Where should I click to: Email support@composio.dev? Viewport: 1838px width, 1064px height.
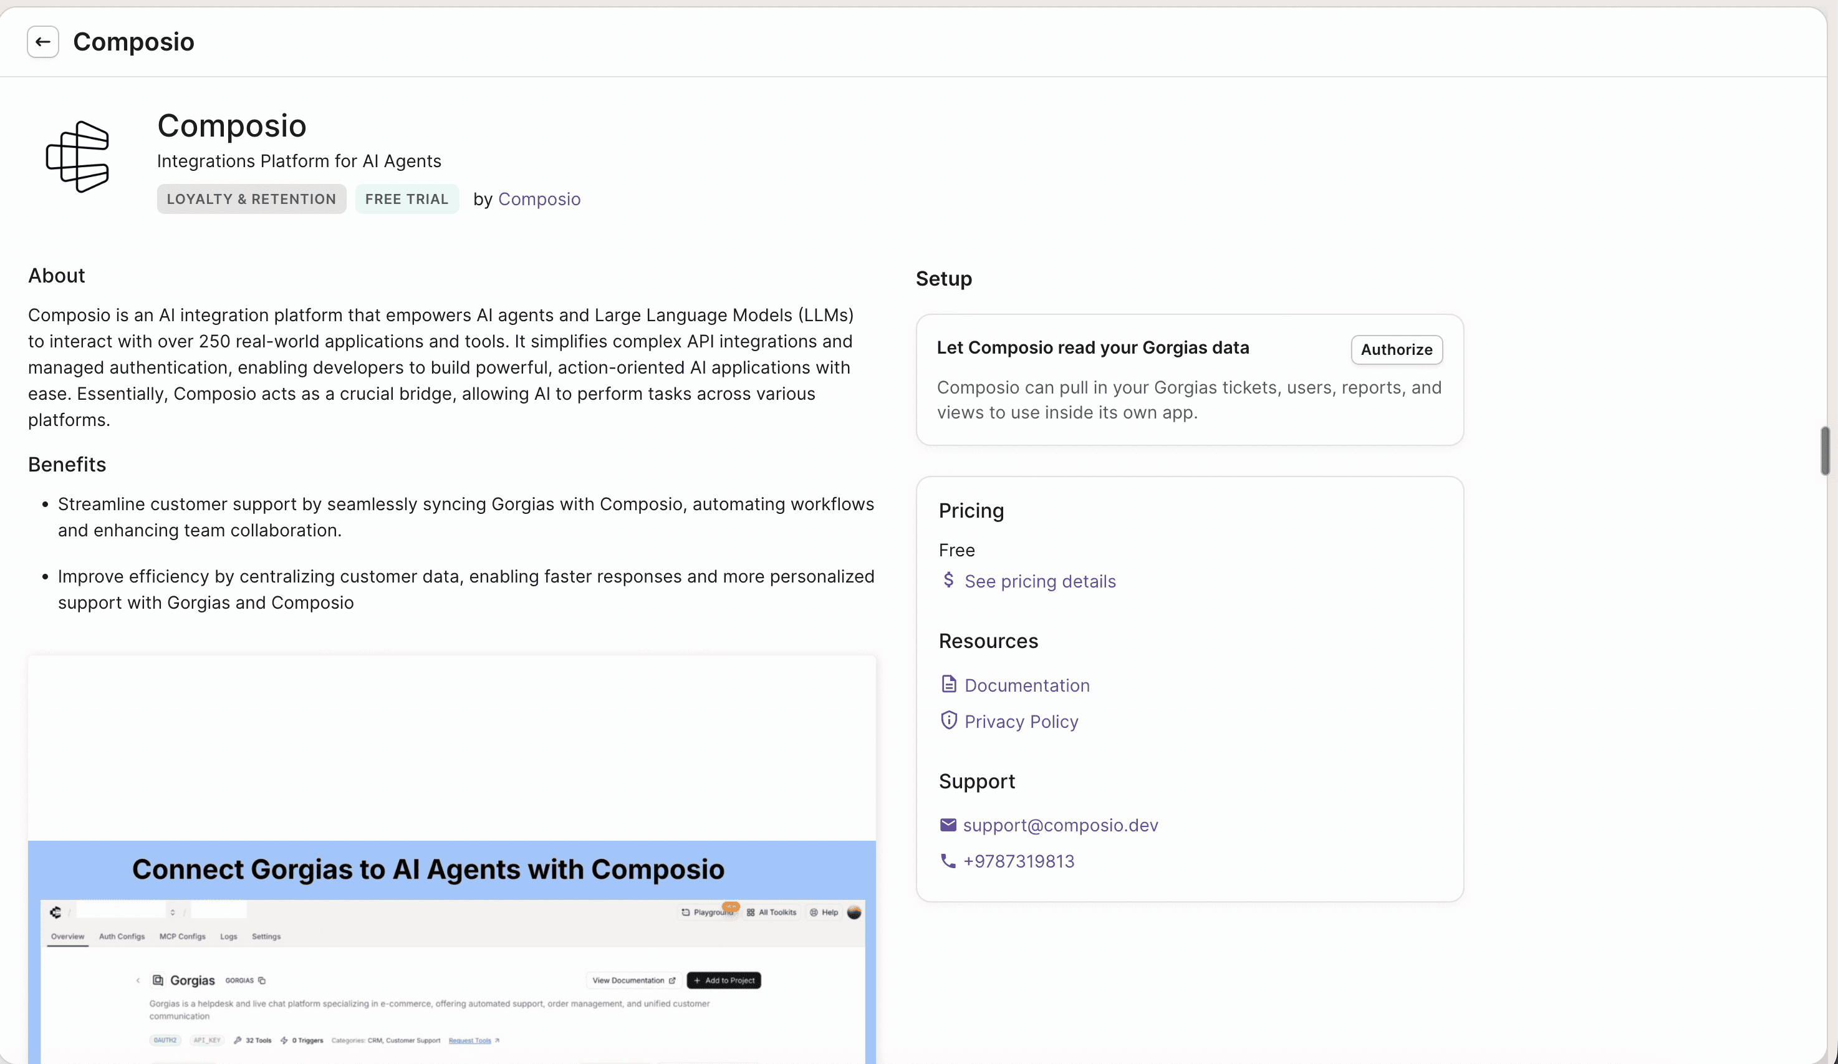click(1061, 825)
